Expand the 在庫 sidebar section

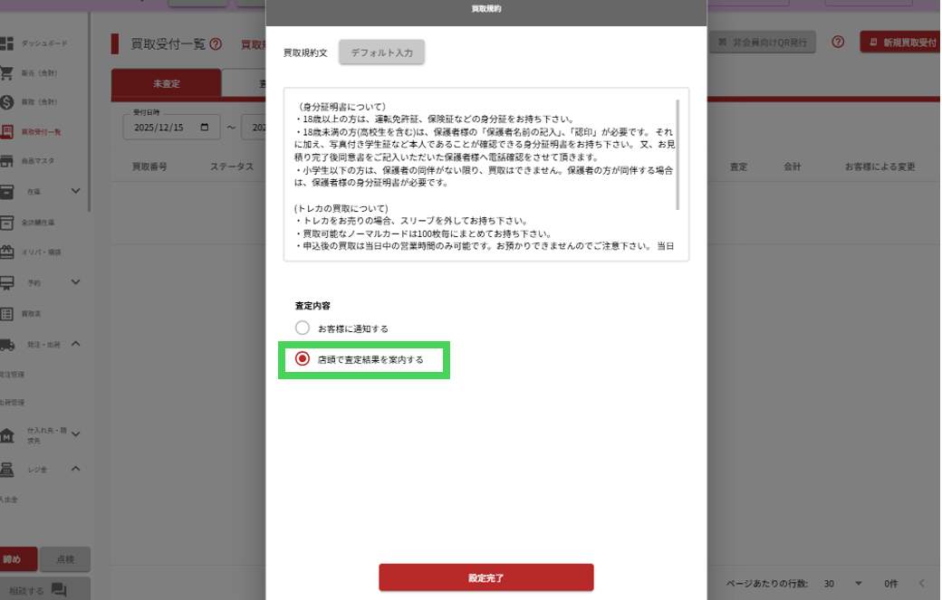pyautogui.click(x=76, y=191)
